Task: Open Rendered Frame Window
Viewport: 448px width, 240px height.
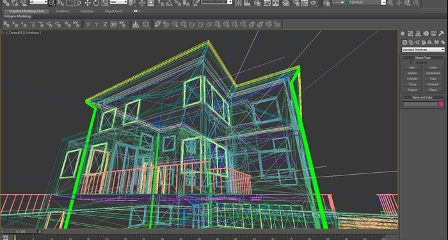Action: (x=305, y=3)
